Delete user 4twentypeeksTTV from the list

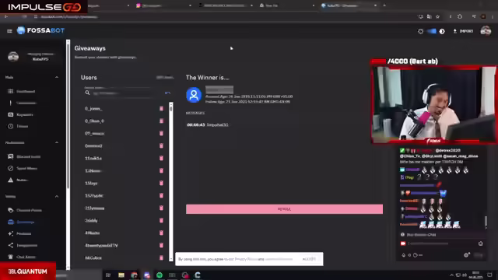(161, 246)
